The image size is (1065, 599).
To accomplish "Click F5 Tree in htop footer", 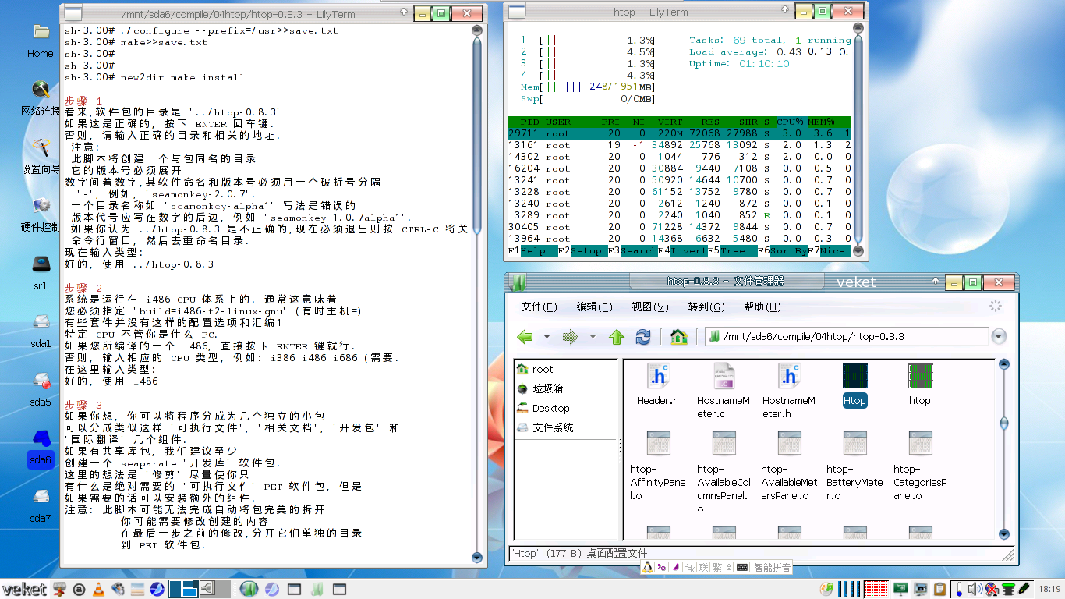I will point(732,250).
